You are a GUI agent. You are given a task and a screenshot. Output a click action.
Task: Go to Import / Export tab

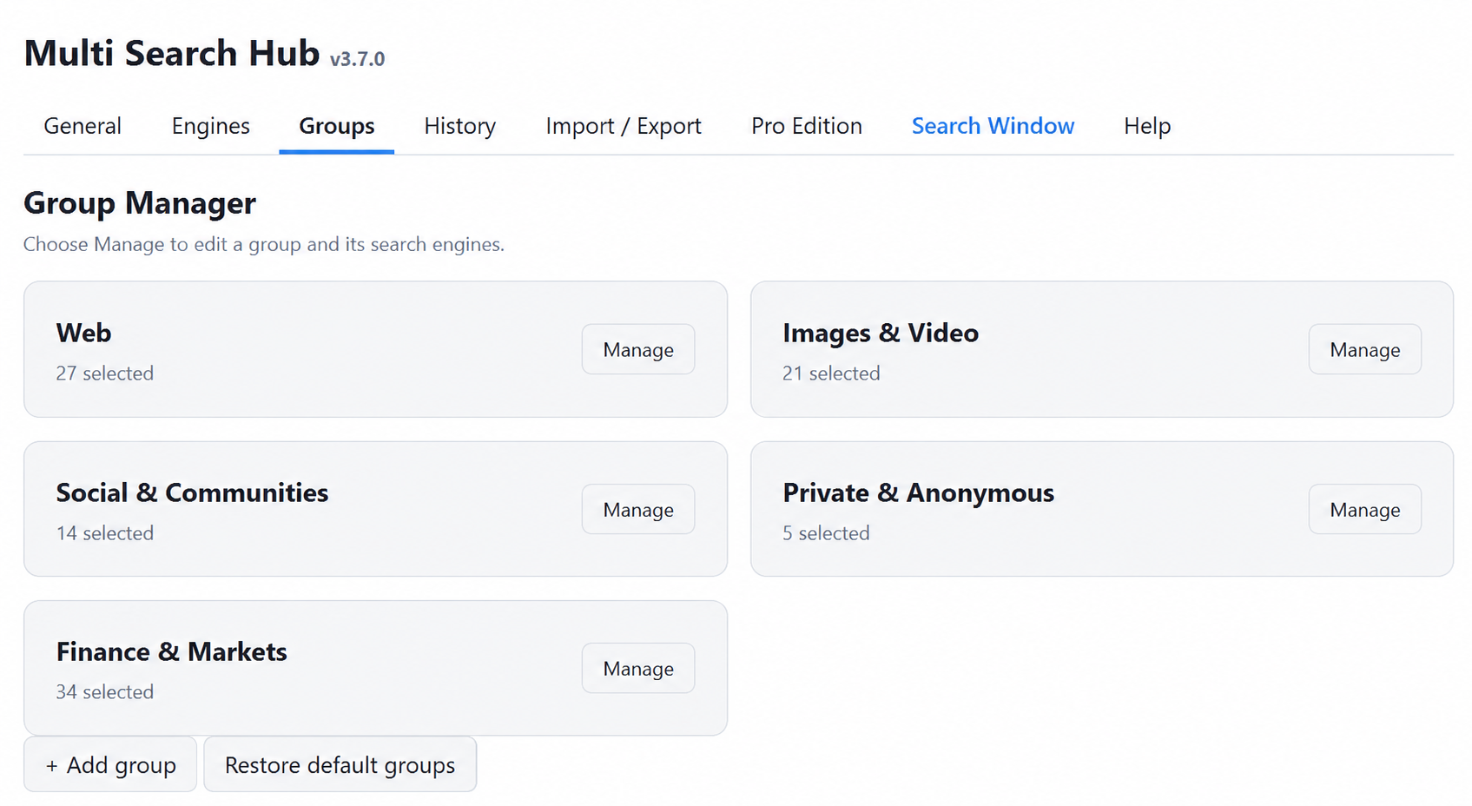(x=624, y=126)
